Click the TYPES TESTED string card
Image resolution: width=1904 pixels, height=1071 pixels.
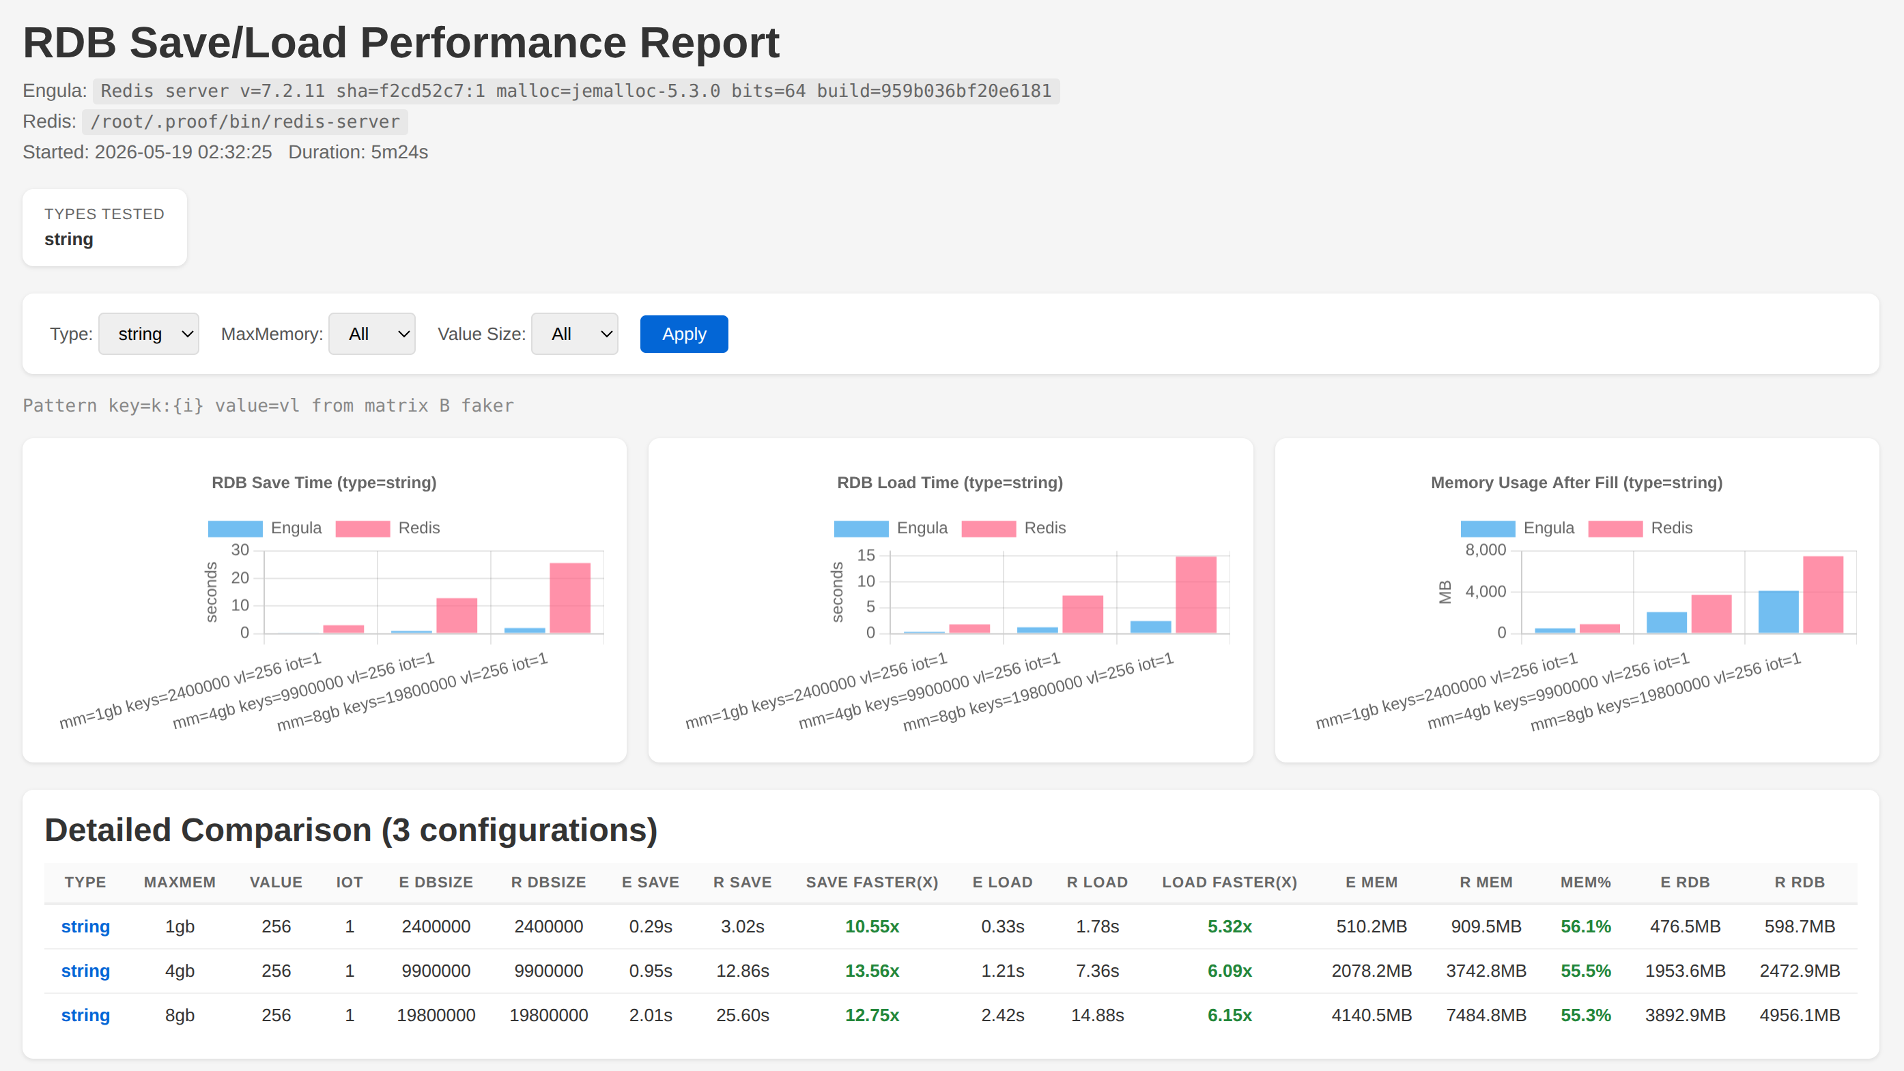(104, 227)
